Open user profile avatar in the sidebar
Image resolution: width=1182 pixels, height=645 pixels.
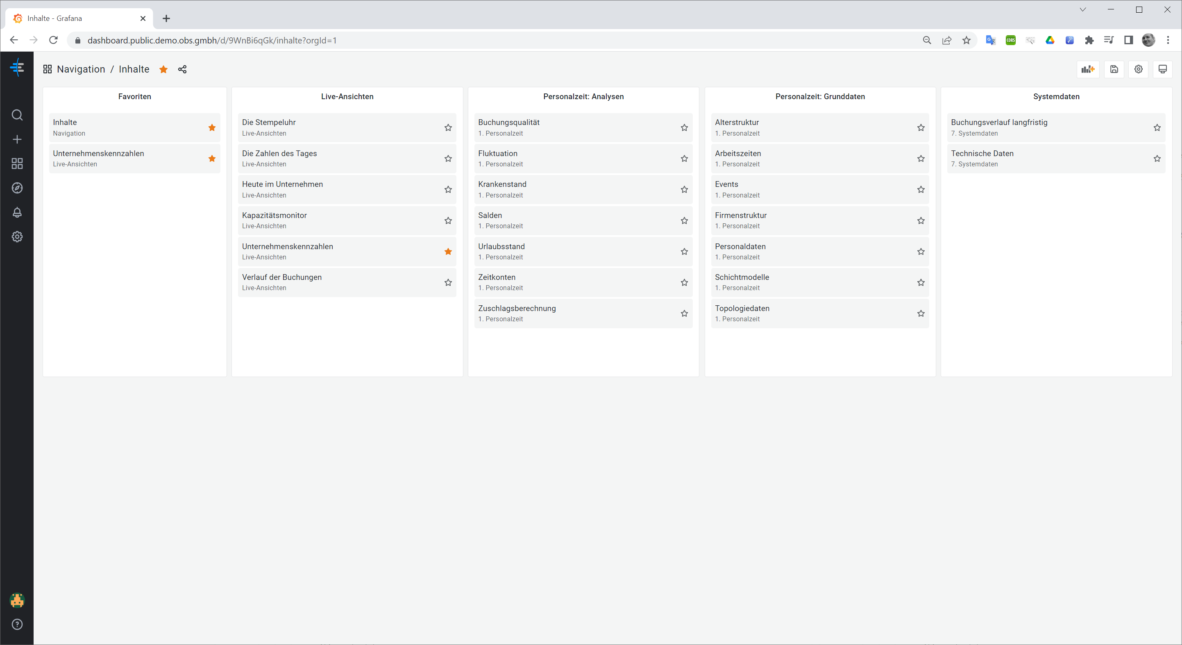click(17, 600)
